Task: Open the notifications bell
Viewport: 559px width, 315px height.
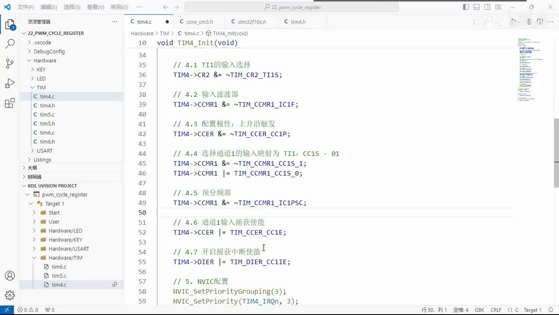Action: tap(551, 310)
